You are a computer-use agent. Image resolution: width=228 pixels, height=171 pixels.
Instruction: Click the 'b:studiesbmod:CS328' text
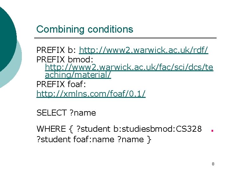click(x=157, y=129)
